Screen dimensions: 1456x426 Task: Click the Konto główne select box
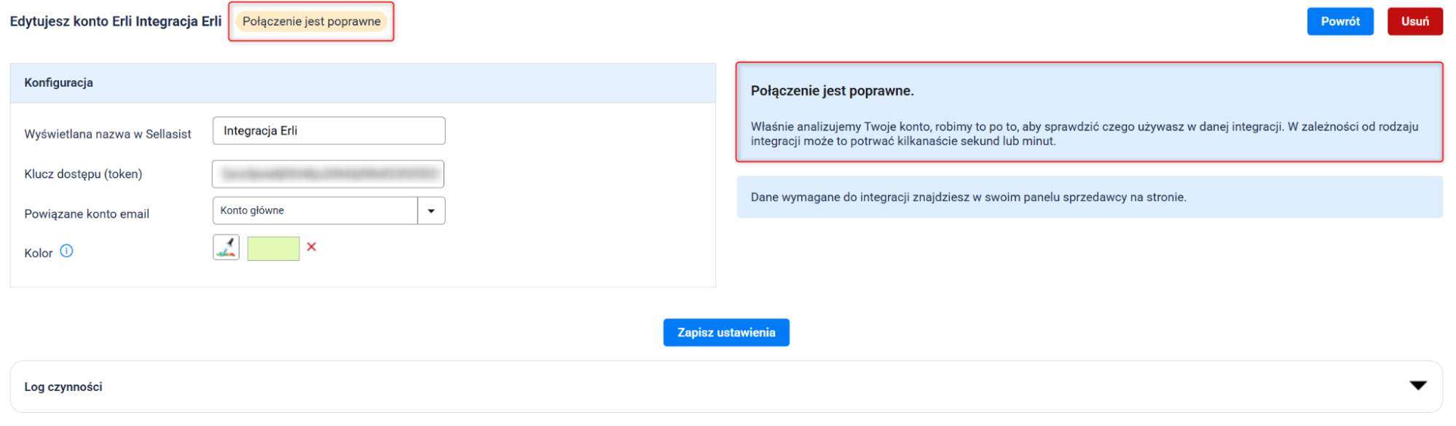coord(315,211)
